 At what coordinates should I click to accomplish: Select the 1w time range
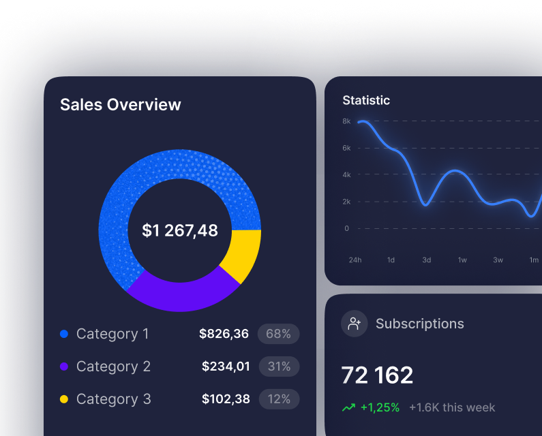[x=462, y=260]
